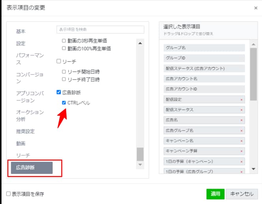The width and height of the screenshot is (262, 204).
Task: Check the リーチ group checkbox
Action: [59, 62]
